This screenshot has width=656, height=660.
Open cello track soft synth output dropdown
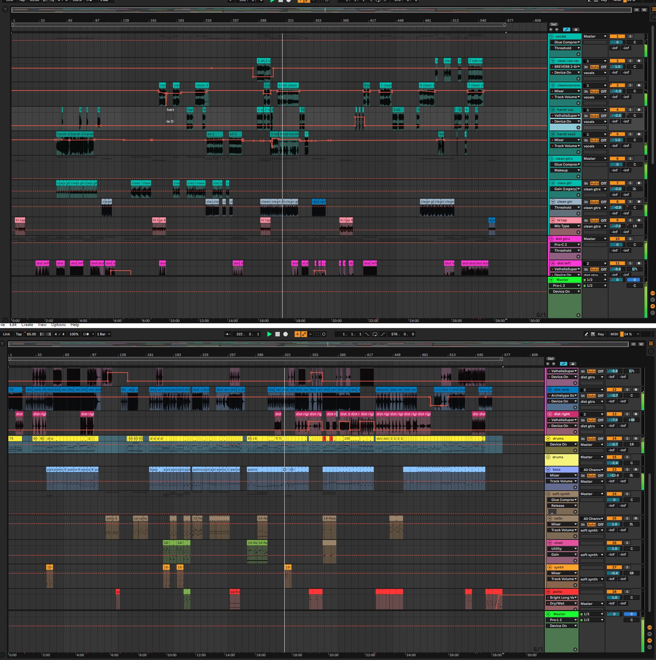tap(592, 531)
